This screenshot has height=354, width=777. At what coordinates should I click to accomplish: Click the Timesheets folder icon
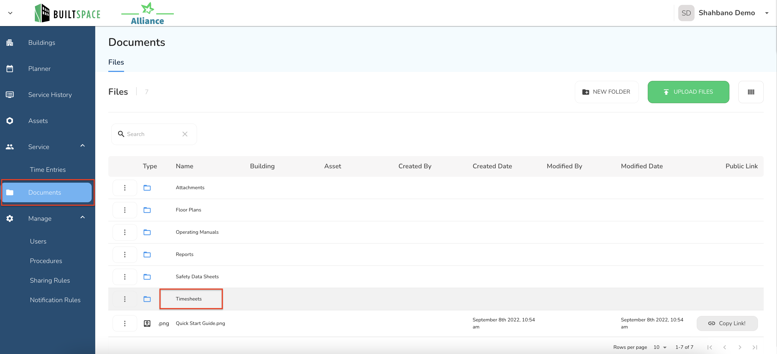coord(147,299)
